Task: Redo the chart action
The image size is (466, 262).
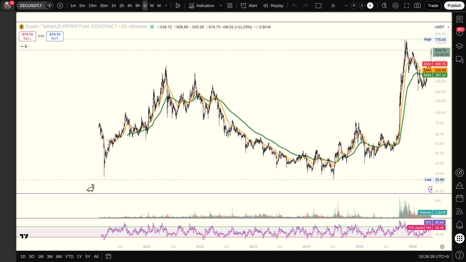Action: point(305,6)
